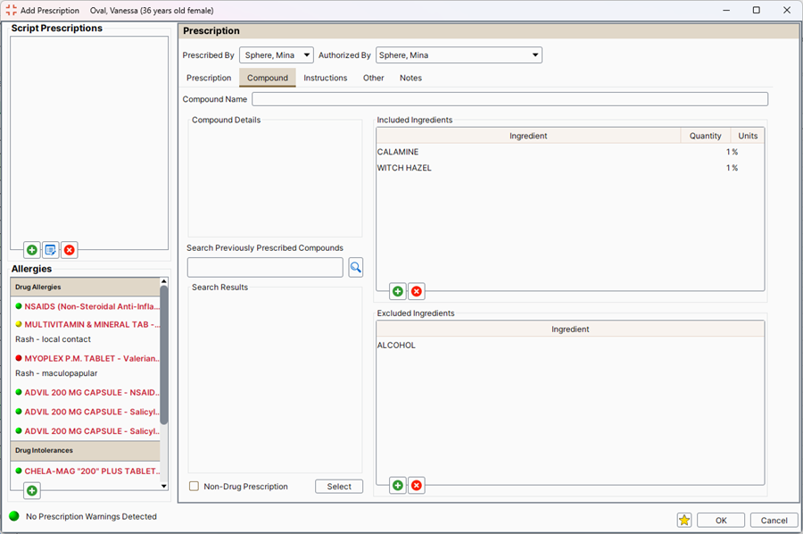Image resolution: width=803 pixels, height=534 pixels.
Task: Add an excluded ingredient with green plus
Action: (x=398, y=486)
